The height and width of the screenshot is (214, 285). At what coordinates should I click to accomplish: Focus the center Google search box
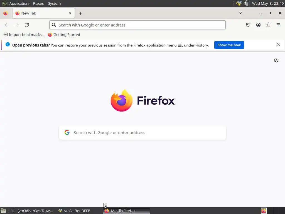pyautogui.click(x=142, y=133)
